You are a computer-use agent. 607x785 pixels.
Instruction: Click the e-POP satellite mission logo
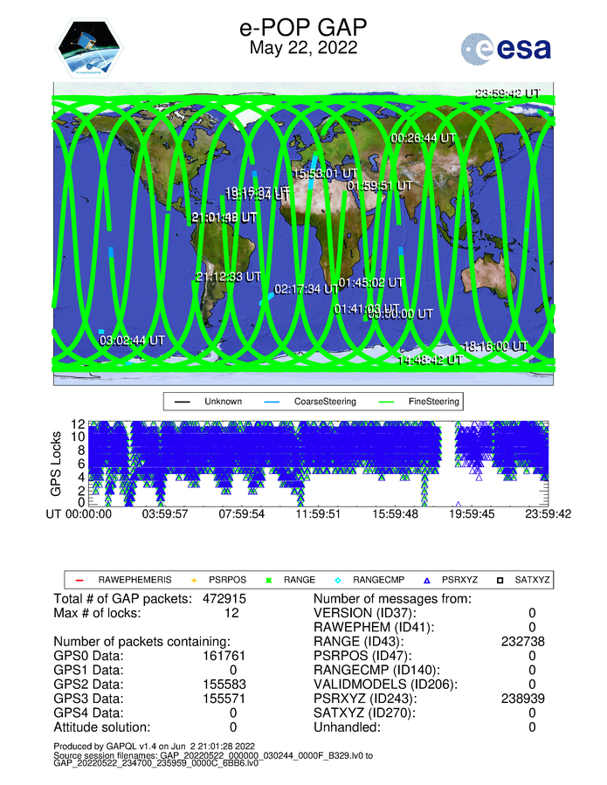click(90, 46)
